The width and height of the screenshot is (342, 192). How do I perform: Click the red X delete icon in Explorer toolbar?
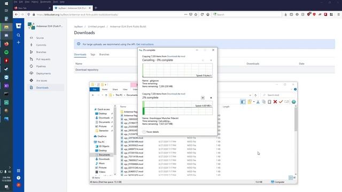tap(275, 102)
